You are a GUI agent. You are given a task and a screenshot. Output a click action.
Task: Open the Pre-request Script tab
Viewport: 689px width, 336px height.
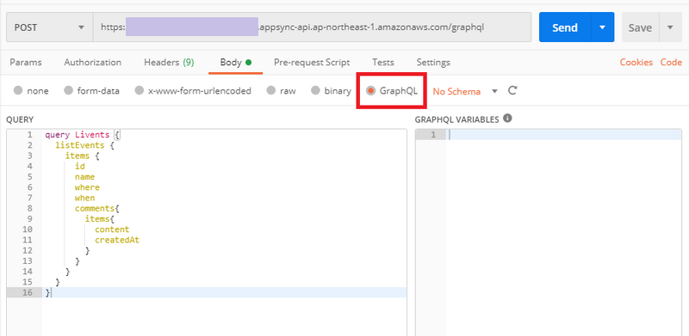[312, 62]
